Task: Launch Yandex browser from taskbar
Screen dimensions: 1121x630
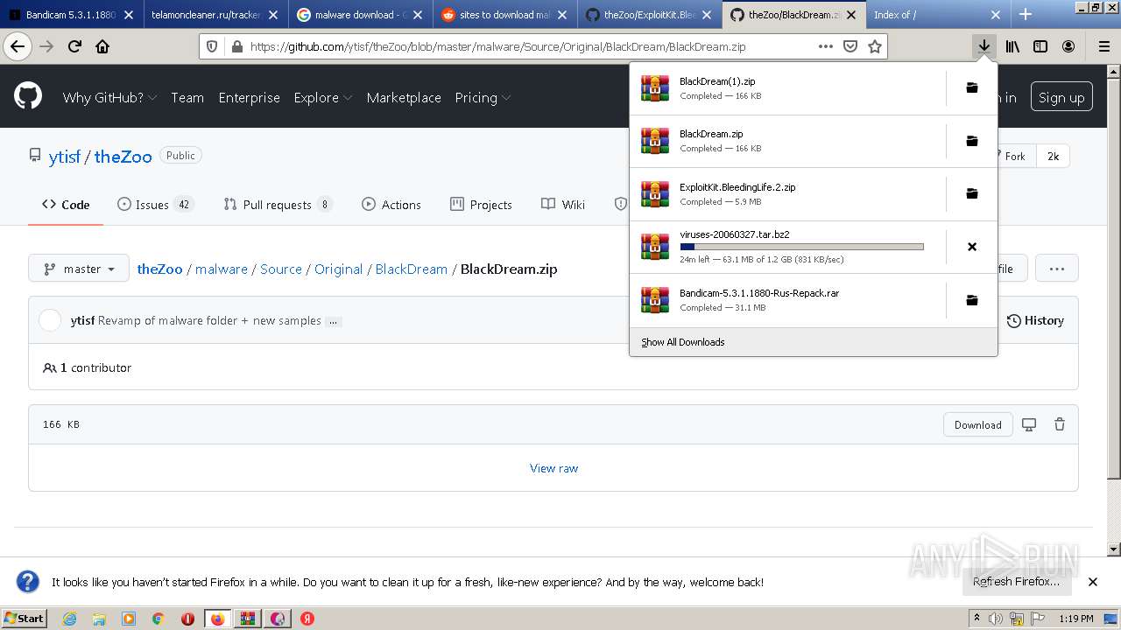Action: (x=307, y=619)
